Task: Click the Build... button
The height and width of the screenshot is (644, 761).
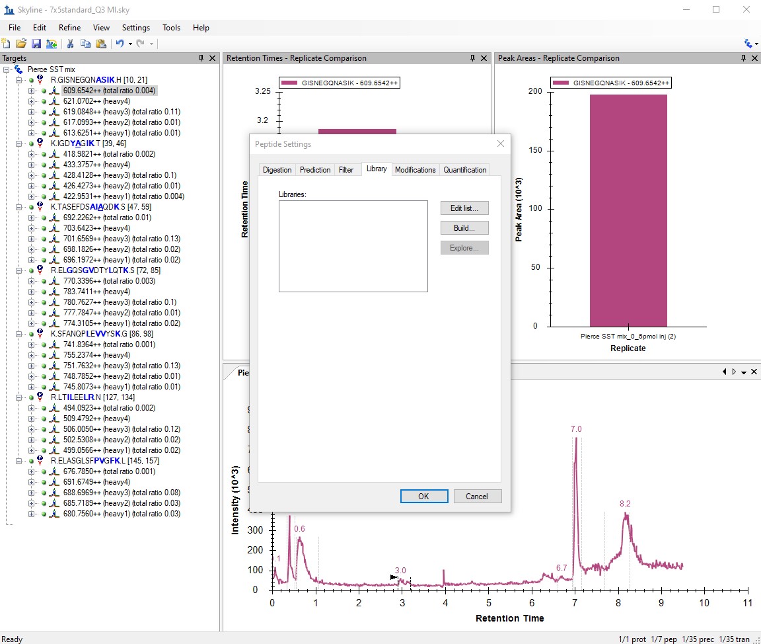Action: (x=464, y=228)
